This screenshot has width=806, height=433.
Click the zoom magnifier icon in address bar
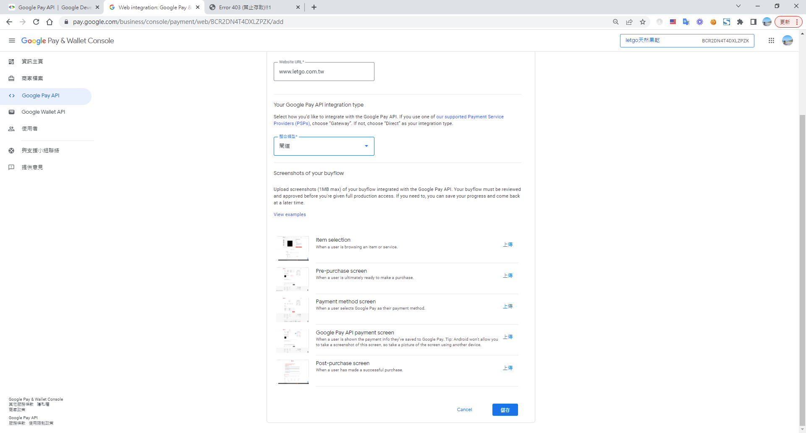tap(616, 22)
